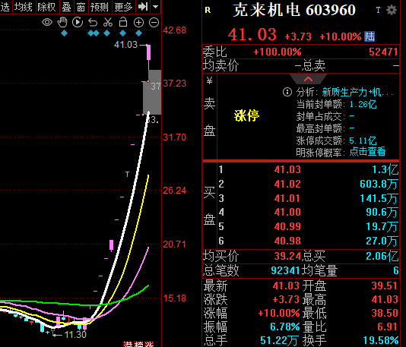Select the hand pan tool
The width and height of the screenshot is (406, 347).
pos(62,23)
